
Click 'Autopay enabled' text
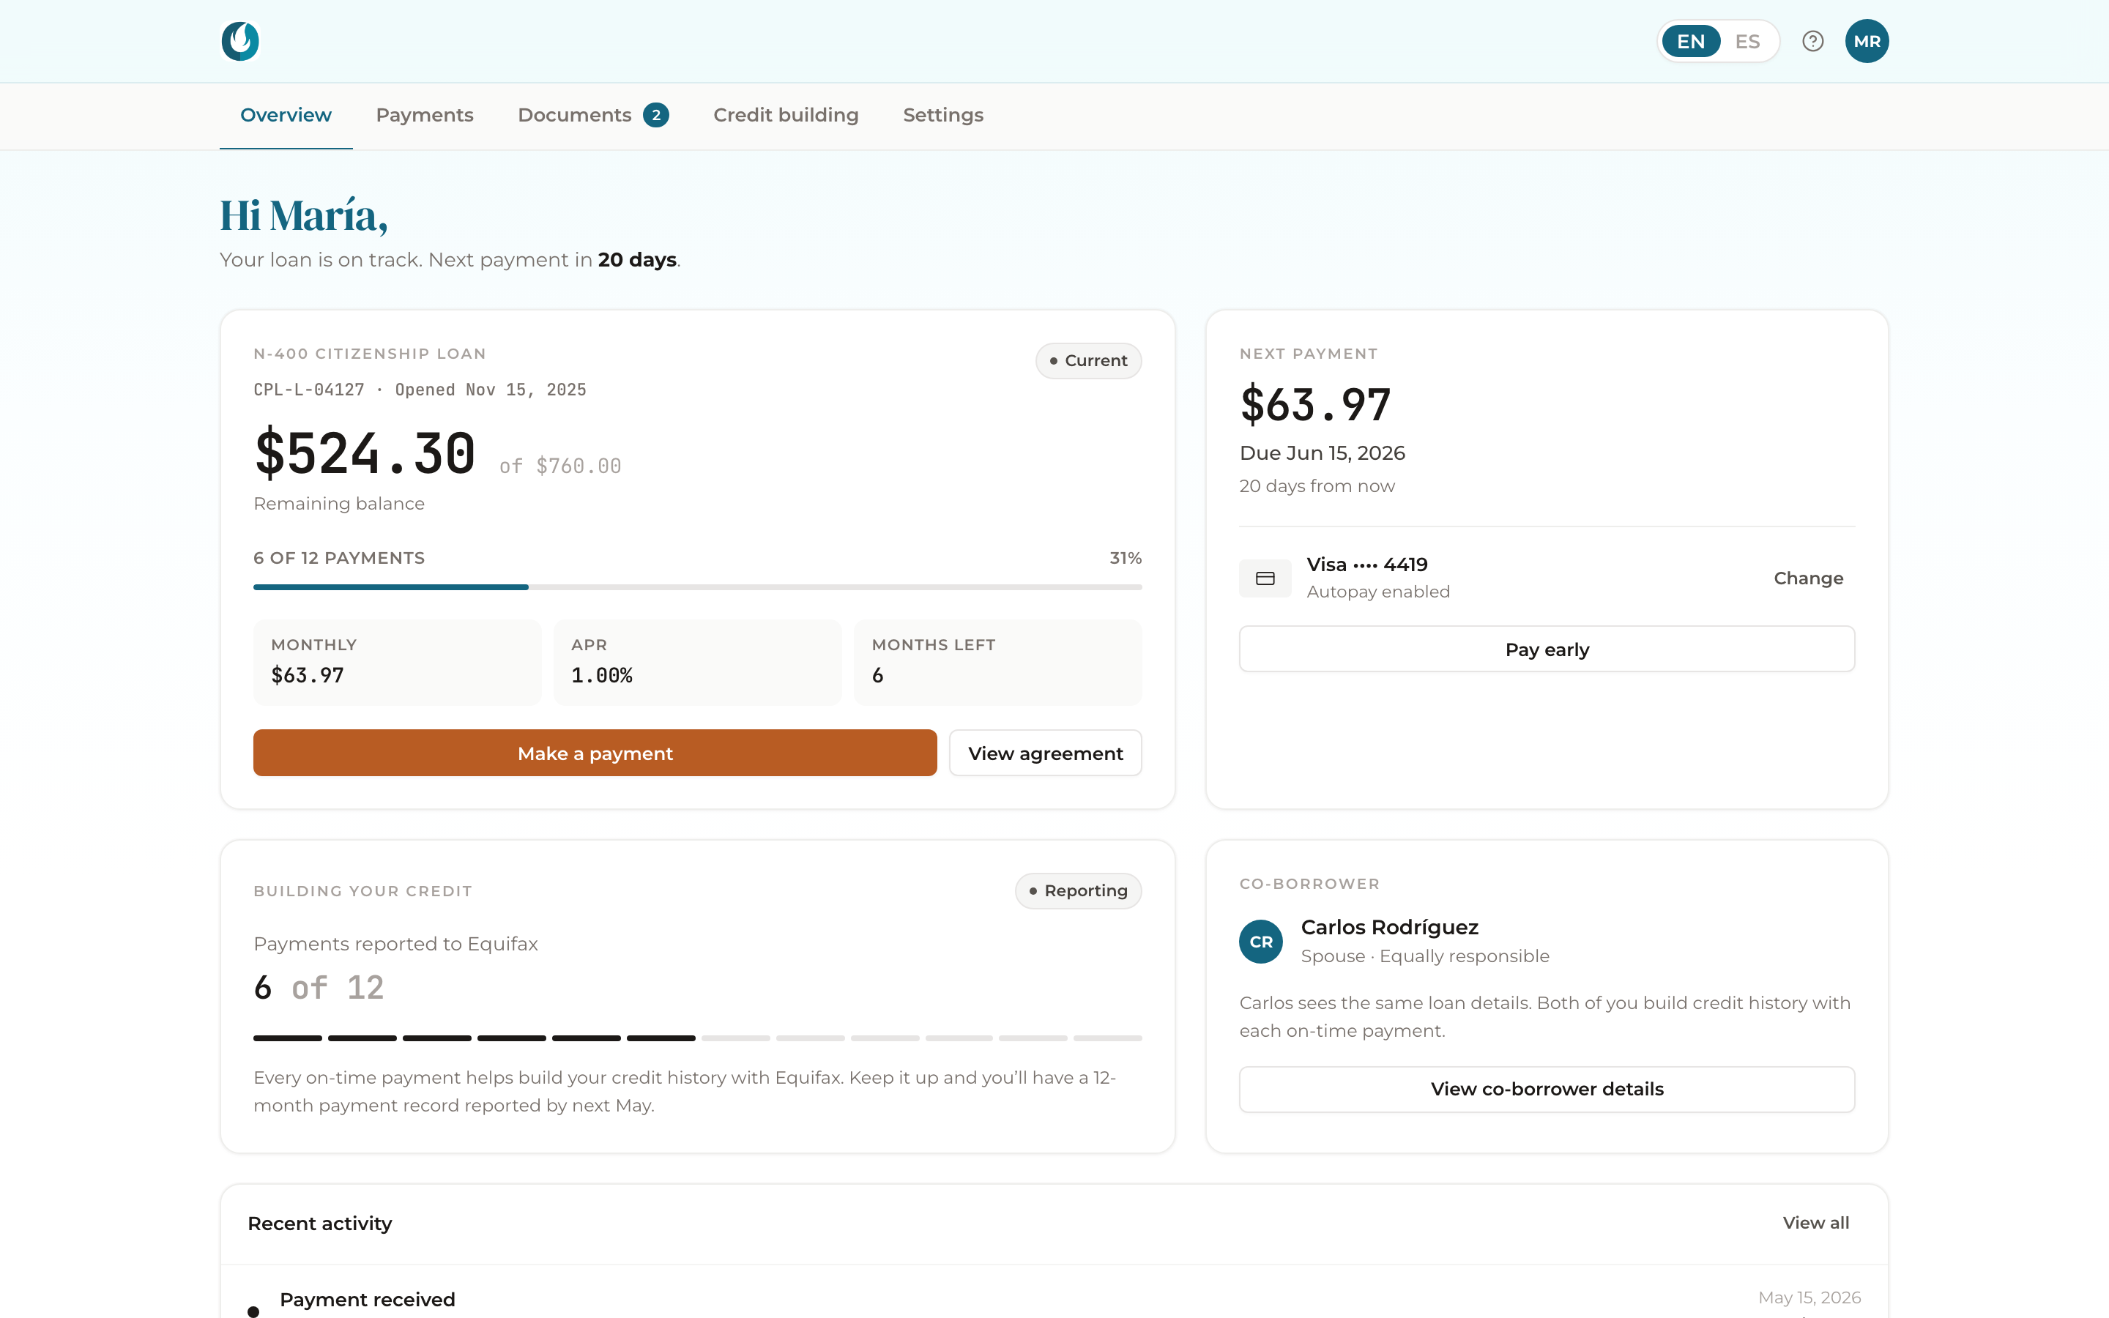click(1378, 592)
